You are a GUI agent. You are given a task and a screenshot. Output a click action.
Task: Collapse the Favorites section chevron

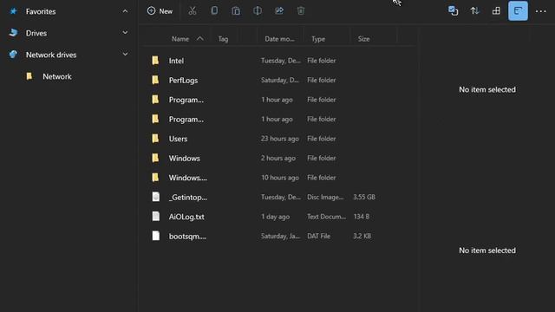[x=125, y=11]
